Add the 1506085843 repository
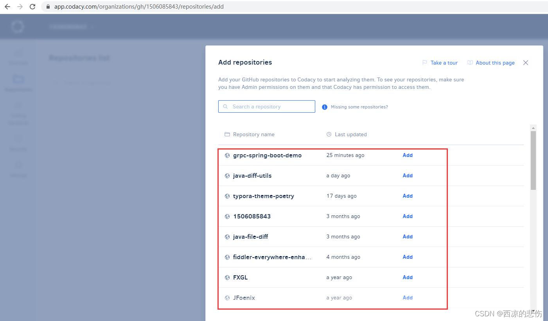 click(x=408, y=216)
